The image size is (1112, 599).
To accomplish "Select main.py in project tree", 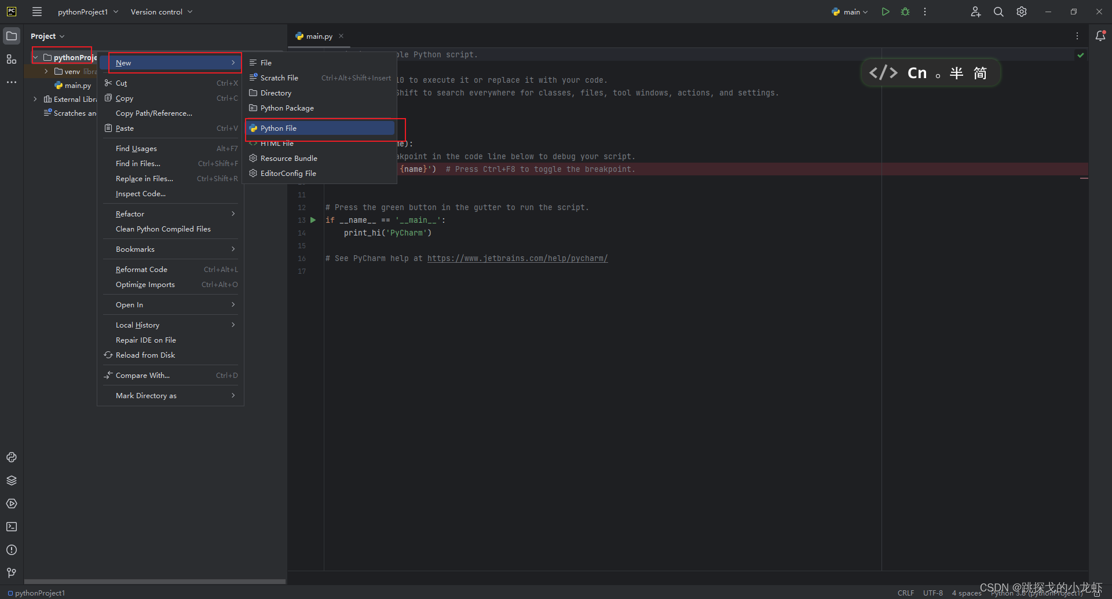I will point(73,85).
